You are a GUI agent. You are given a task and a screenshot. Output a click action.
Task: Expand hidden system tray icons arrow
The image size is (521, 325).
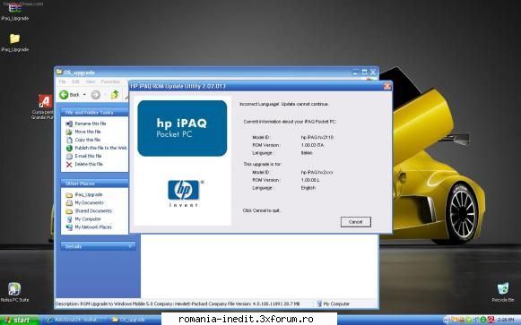coord(447,320)
